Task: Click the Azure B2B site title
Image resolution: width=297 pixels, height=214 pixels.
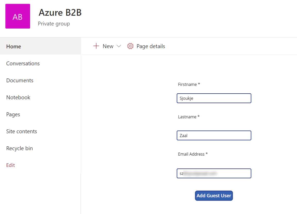Action: [60, 13]
